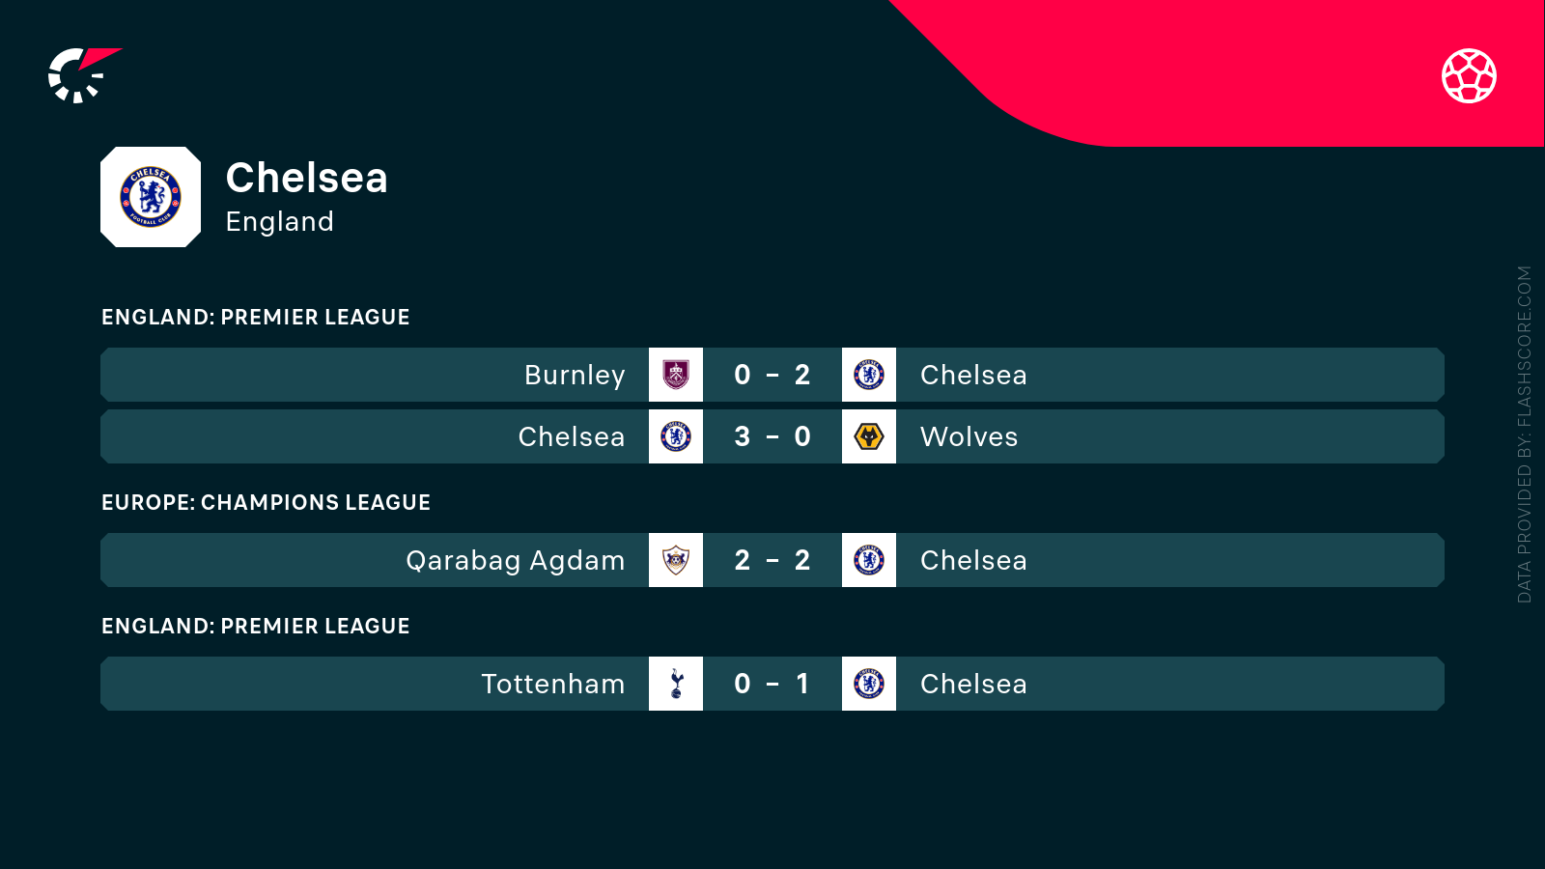Screen dimensions: 1545x869
Task: Click the Burnley crest icon
Action: pyautogui.click(x=676, y=375)
